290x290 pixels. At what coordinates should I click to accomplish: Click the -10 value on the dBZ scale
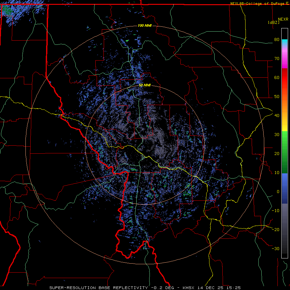click(275, 211)
